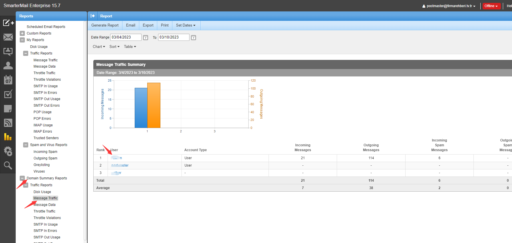This screenshot has width=512, height=243.
Task: Open the Email envelope icon in sidebar
Action: pos(8,37)
